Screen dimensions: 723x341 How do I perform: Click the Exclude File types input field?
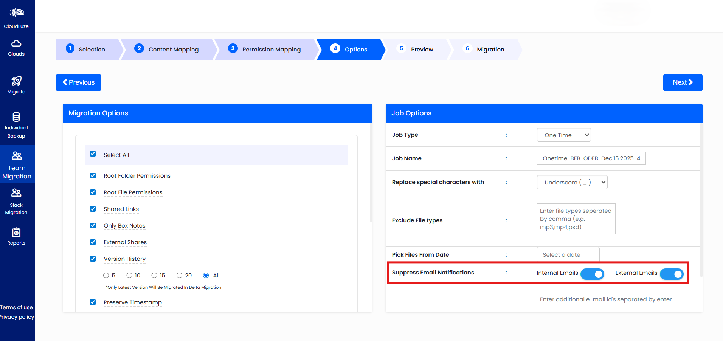[x=576, y=219]
